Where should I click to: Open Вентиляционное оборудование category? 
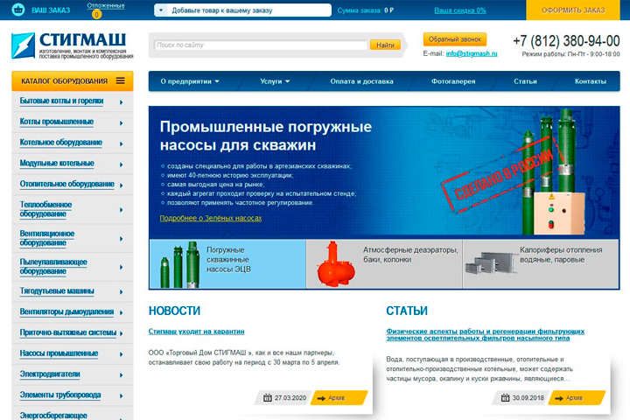point(47,238)
